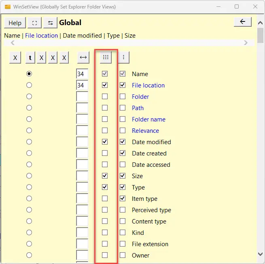Click the File extension label

coord(150,244)
